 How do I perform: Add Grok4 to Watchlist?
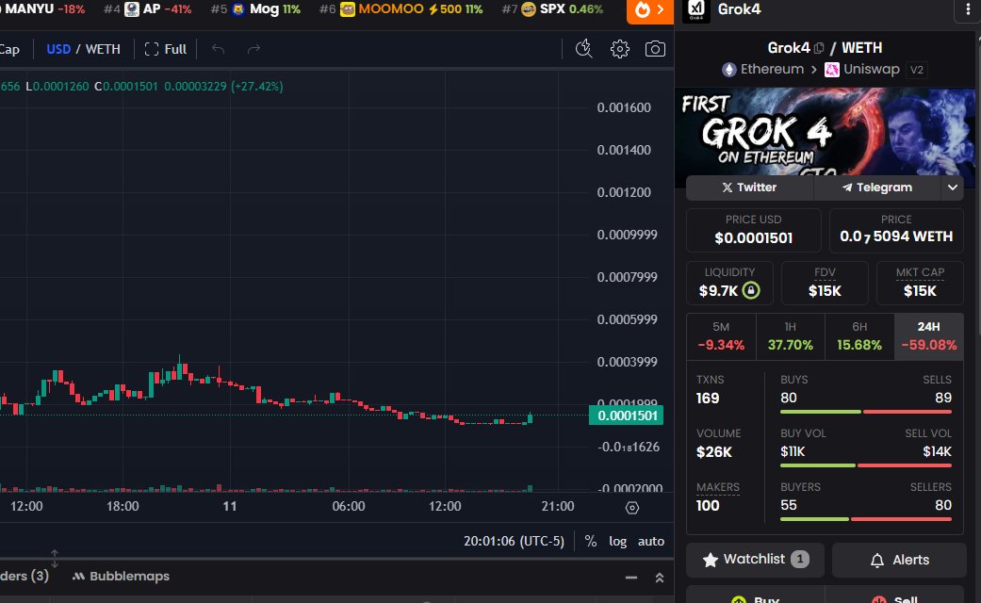(755, 560)
